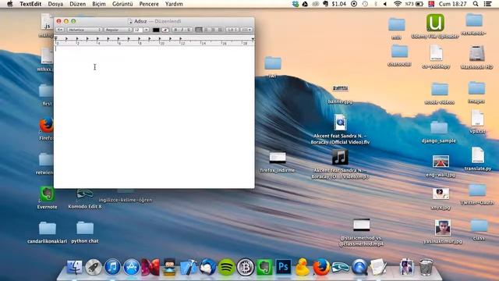499x281 pixels.
Task: Click the clock showing Cum 18:27
Action: 452,4
